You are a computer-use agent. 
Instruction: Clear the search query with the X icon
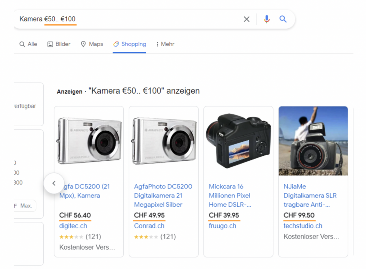click(247, 19)
